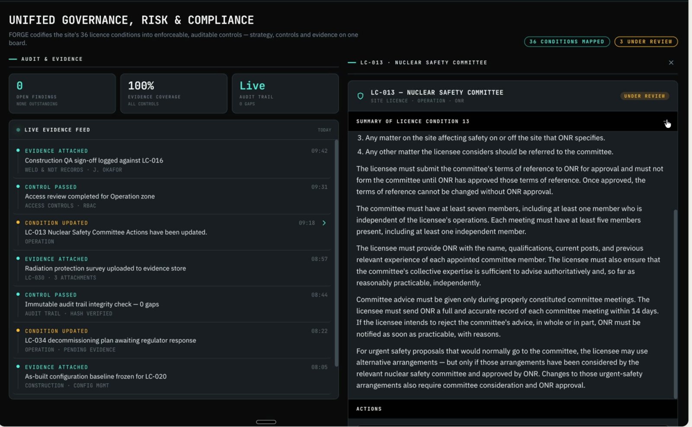This screenshot has width=692, height=427.
Task: Close the LC-013 Nuclear Safety Committee panel
Action: click(671, 63)
